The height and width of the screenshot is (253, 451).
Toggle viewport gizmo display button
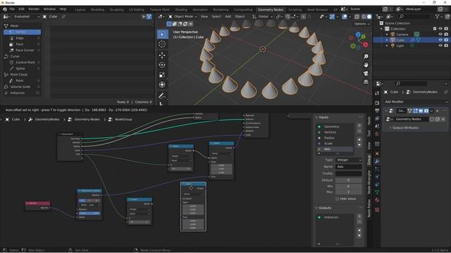point(332,17)
